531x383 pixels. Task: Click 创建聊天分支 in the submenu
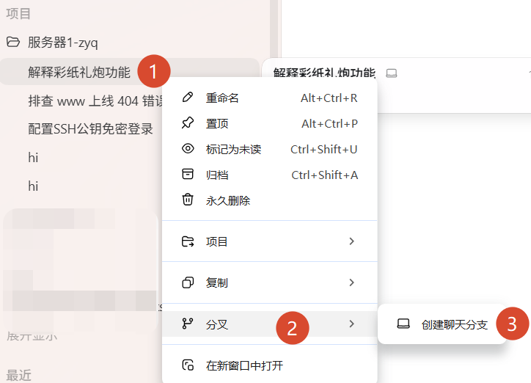pyautogui.click(x=442, y=324)
